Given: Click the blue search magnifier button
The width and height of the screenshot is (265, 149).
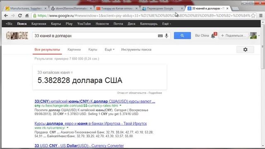Looking at the screenshot, I should (182, 36).
